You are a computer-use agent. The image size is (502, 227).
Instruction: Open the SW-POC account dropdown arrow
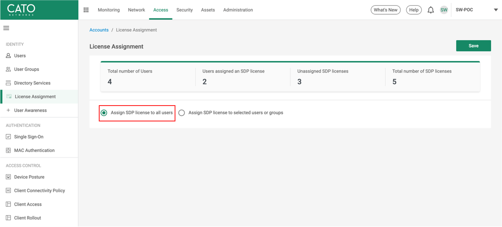point(496,10)
